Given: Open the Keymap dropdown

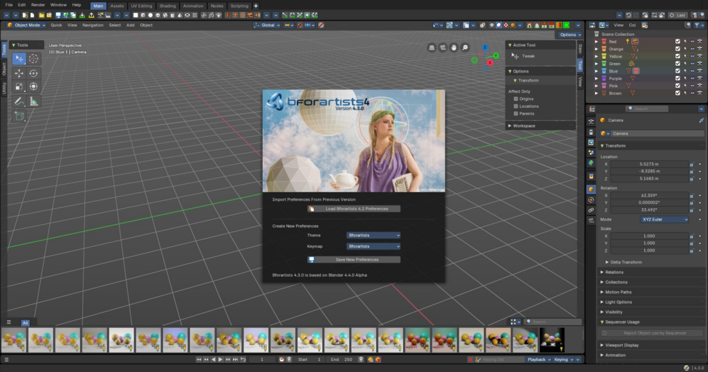Looking at the screenshot, I should tap(373, 246).
